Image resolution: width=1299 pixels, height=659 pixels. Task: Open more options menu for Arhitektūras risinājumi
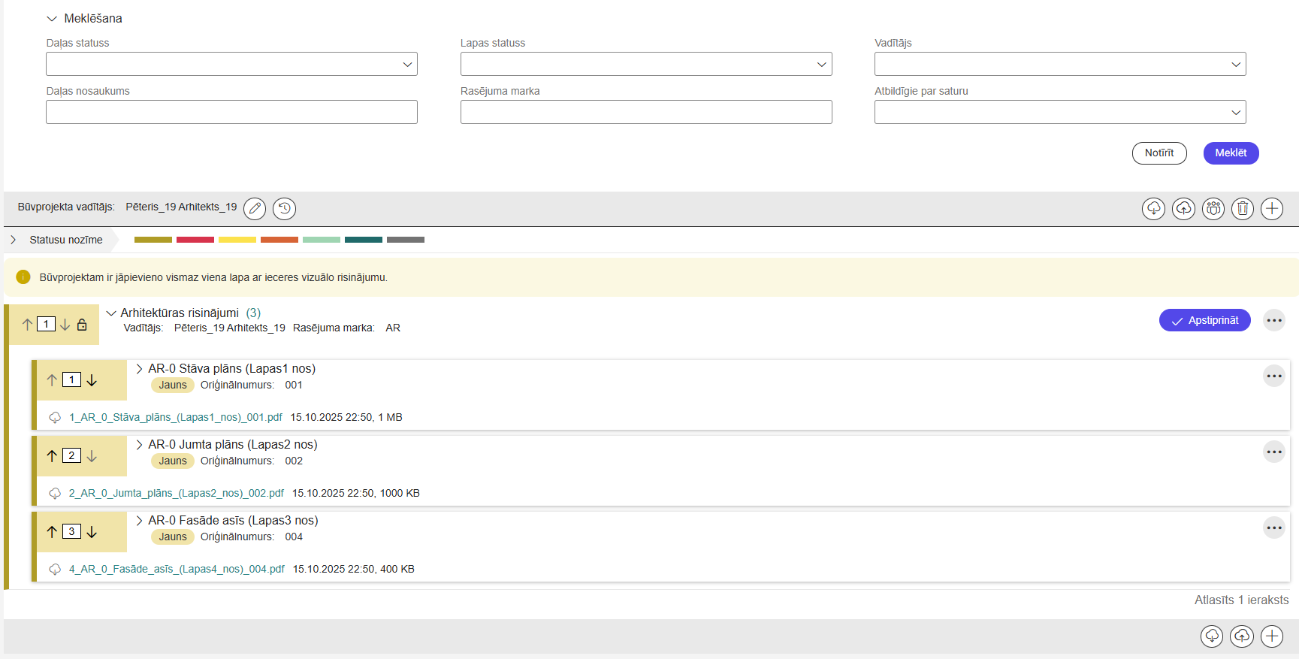1273,320
